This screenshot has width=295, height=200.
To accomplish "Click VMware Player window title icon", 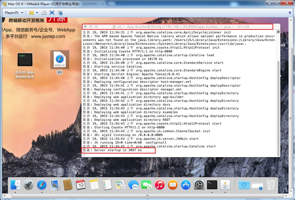I will click(x=4, y=4).
